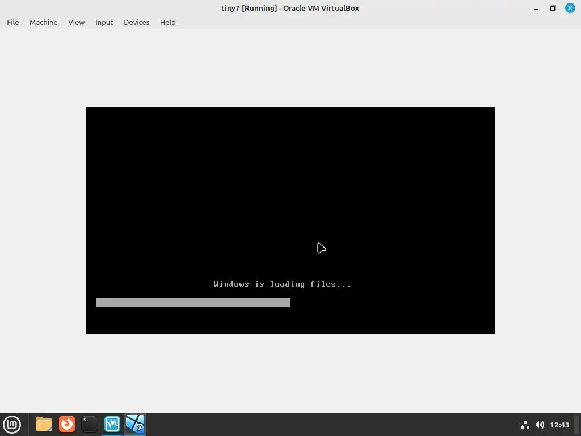
Task: Close the tiny7 VirtualBox window
Action: 570,8
